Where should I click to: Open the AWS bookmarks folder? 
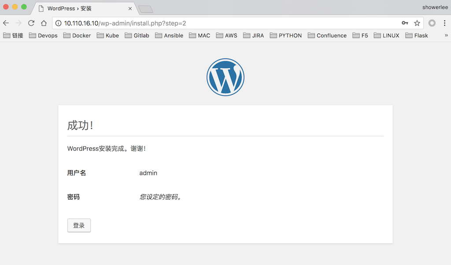(x=227, y=35)
